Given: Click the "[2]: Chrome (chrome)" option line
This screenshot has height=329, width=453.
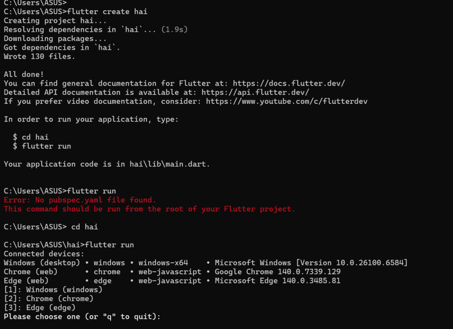Looking at the screenshot, I should 49,299.
